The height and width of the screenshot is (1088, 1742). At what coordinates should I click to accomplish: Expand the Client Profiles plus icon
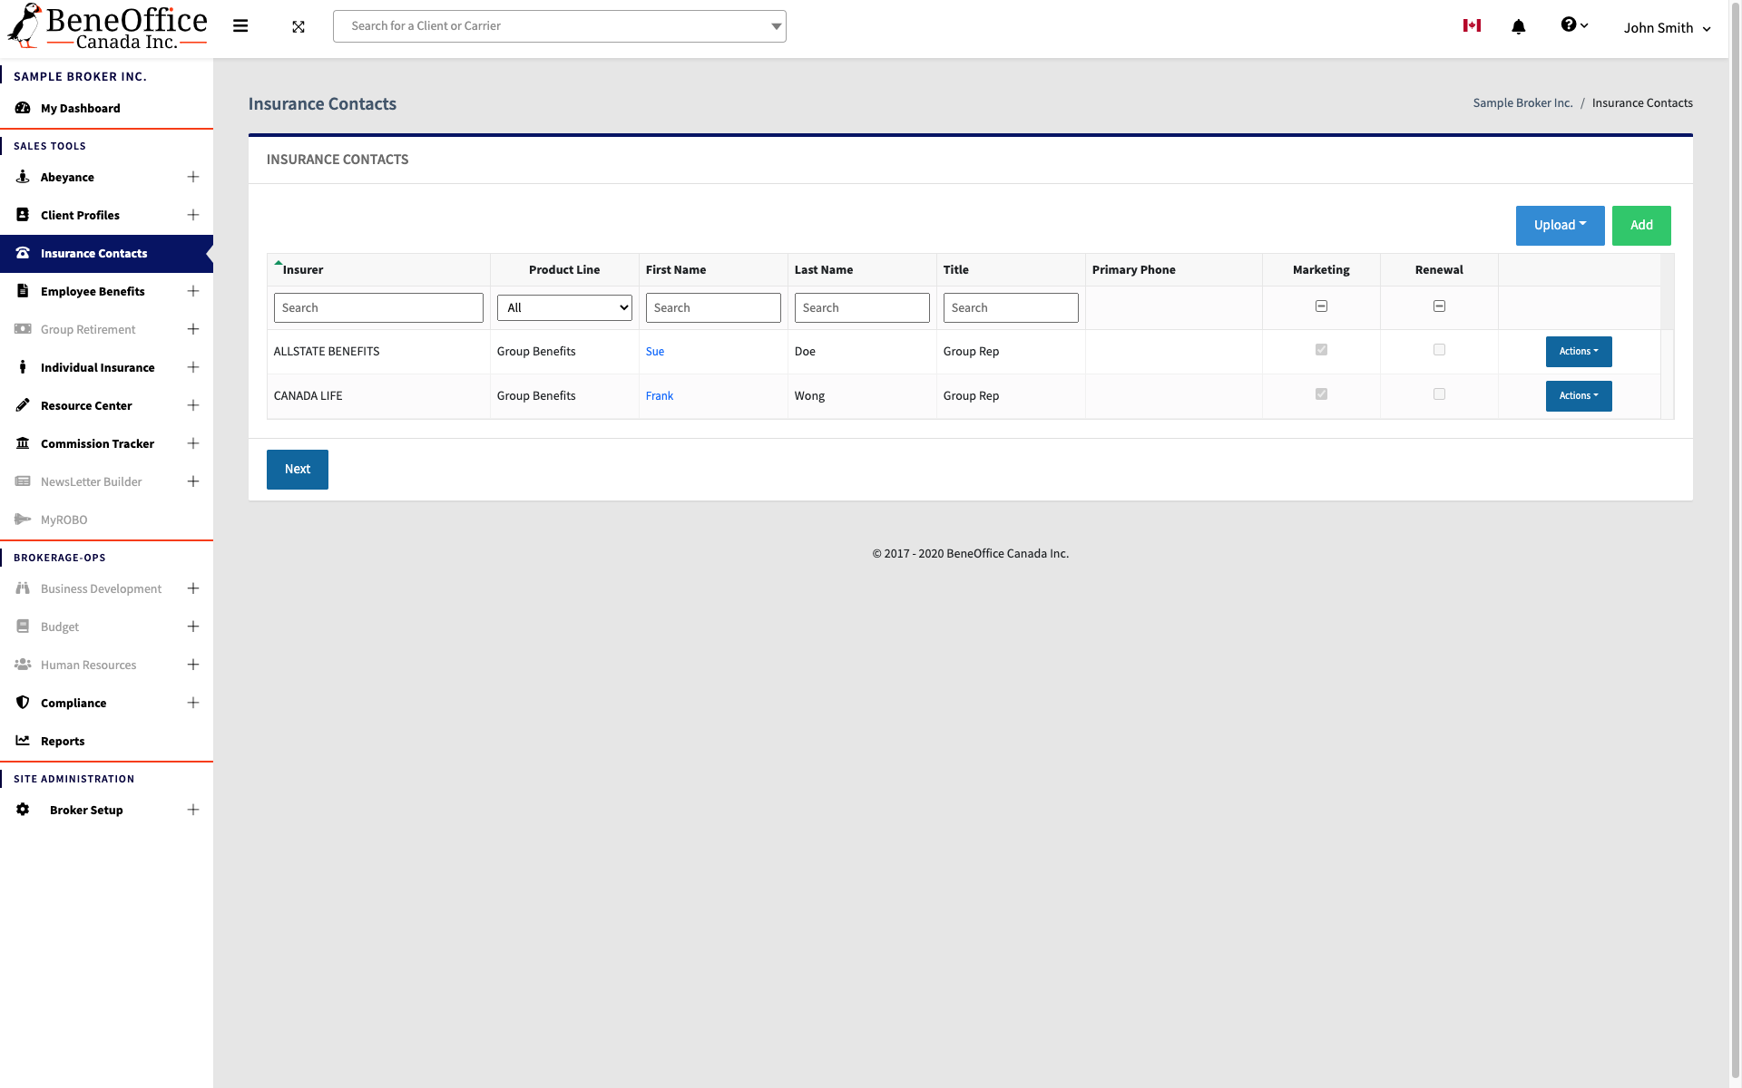(x=193, y=215)
